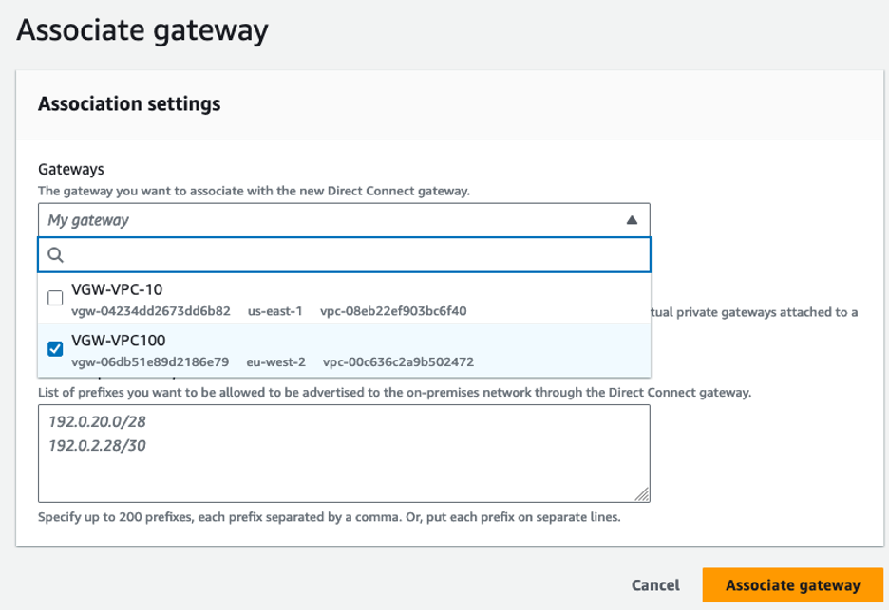Click the resize grip on the prefixes textarea

[645, 495]
